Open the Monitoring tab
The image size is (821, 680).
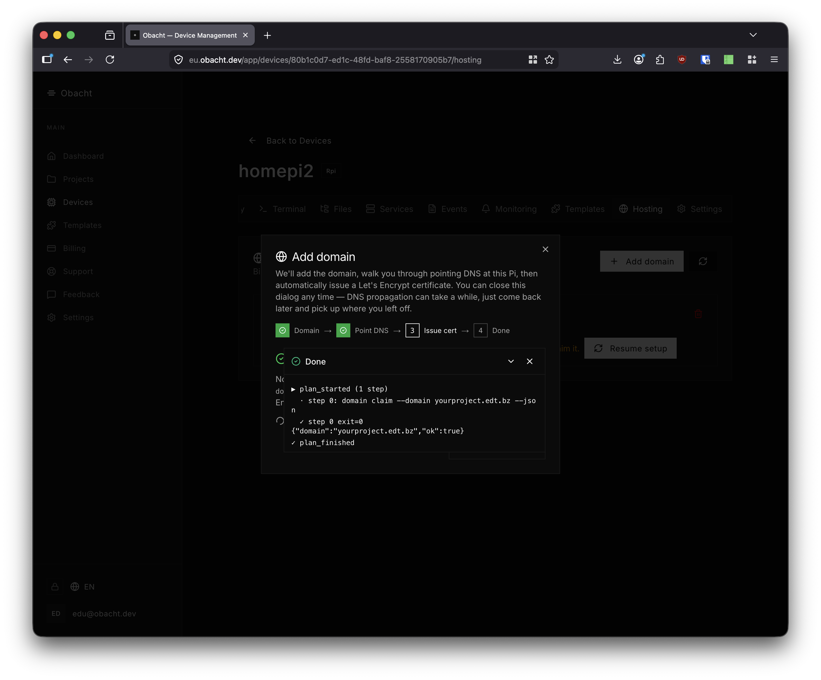coord(509,209)
